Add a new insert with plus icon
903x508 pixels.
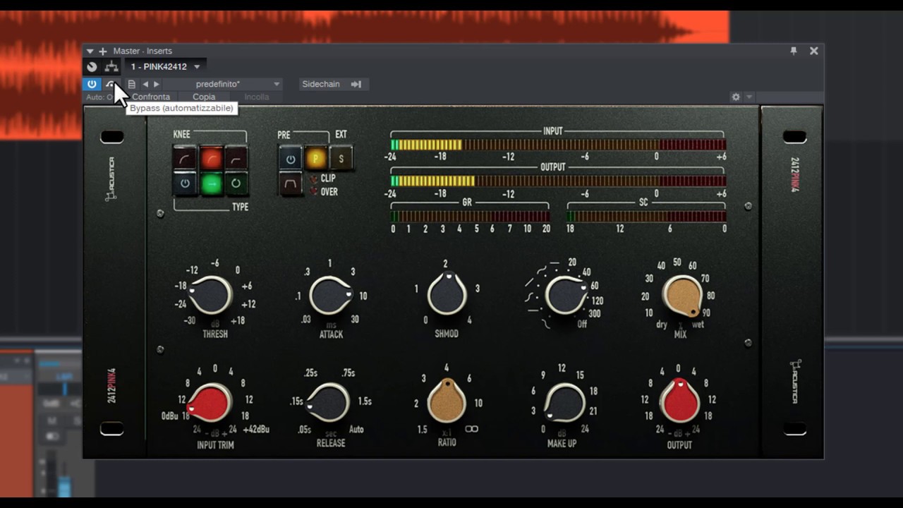click(x=102, y=52)
